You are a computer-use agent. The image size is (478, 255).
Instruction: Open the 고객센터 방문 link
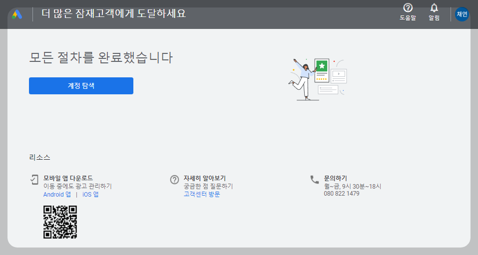[x=201, y=194]
